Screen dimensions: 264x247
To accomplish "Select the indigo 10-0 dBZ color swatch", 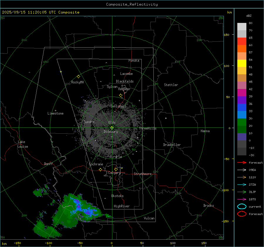I will click(242, 137).
